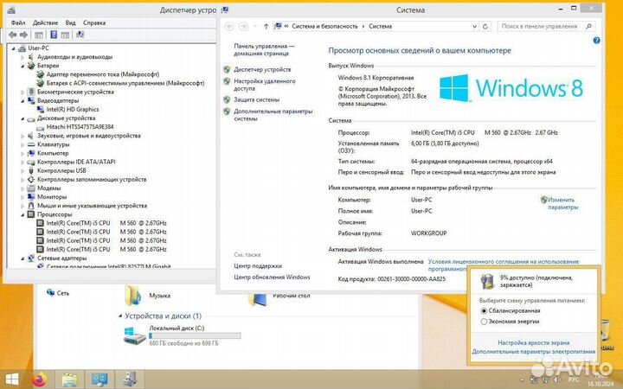The height and width of the screenshot is (389, 623).
Task: Click the search magnifier in Control Panel search
Action: point(589,26)
